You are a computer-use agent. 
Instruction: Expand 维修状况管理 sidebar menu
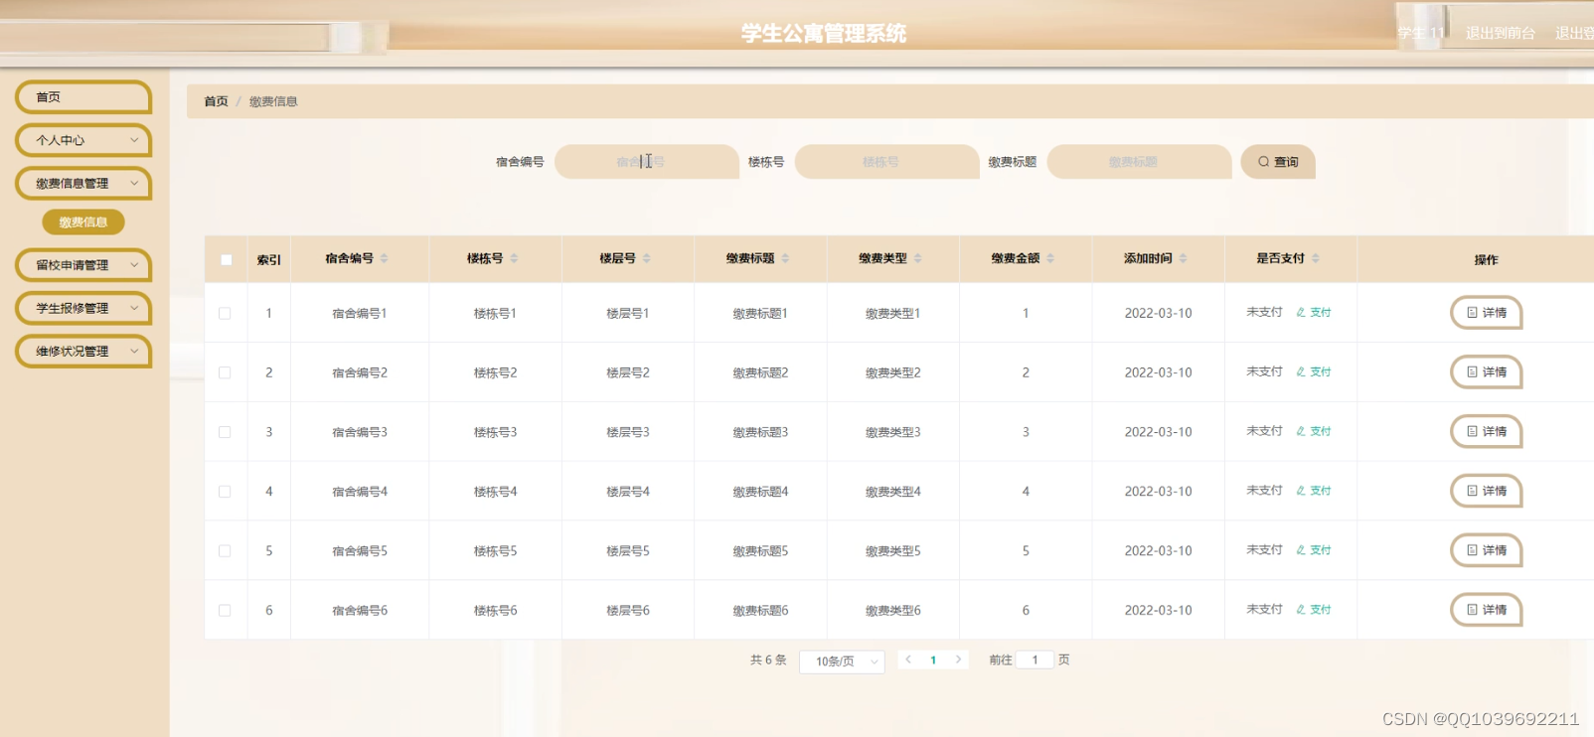click(83, 352)
